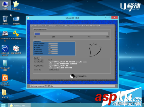This screenshot has height=107, width=144.
Task: Launch the manual Ghost desktop shortcut
Action: pos(16,5)
